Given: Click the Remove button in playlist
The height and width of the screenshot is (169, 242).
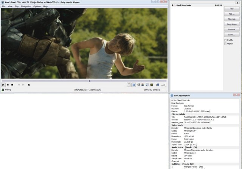Looking at the screenshot, I should pyautogui.click(x=232, y=29).
